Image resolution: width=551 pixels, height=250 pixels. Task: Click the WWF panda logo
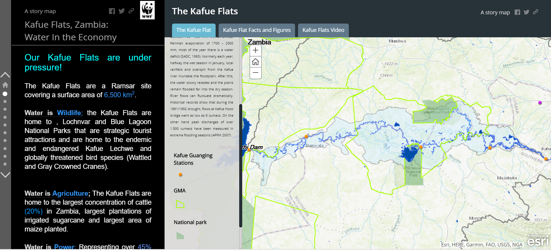click(x=147, y=10)
